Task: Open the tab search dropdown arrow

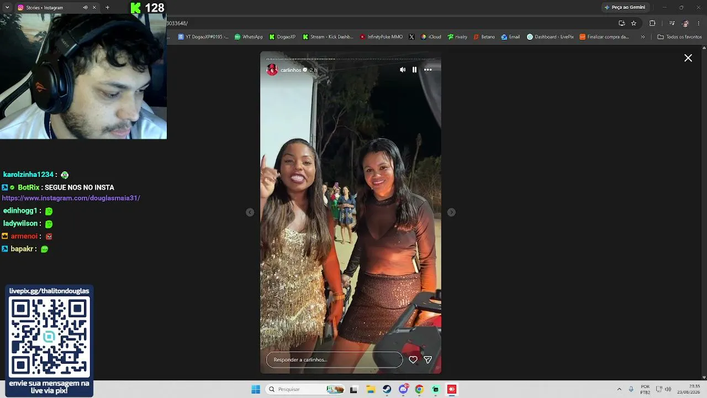Action: pos(7,7)
